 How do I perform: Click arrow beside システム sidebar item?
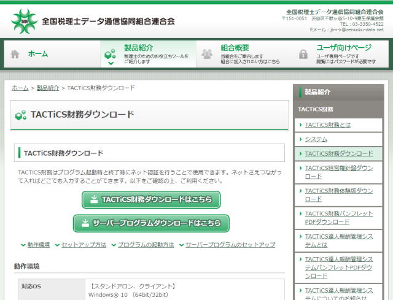point(300,139)
